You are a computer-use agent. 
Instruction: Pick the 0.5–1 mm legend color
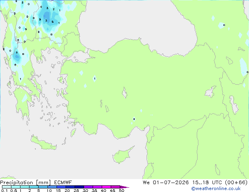click(16, 187)
